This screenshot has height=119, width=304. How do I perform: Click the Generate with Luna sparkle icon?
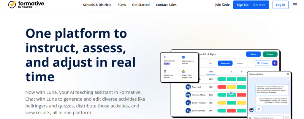[165, 57]
